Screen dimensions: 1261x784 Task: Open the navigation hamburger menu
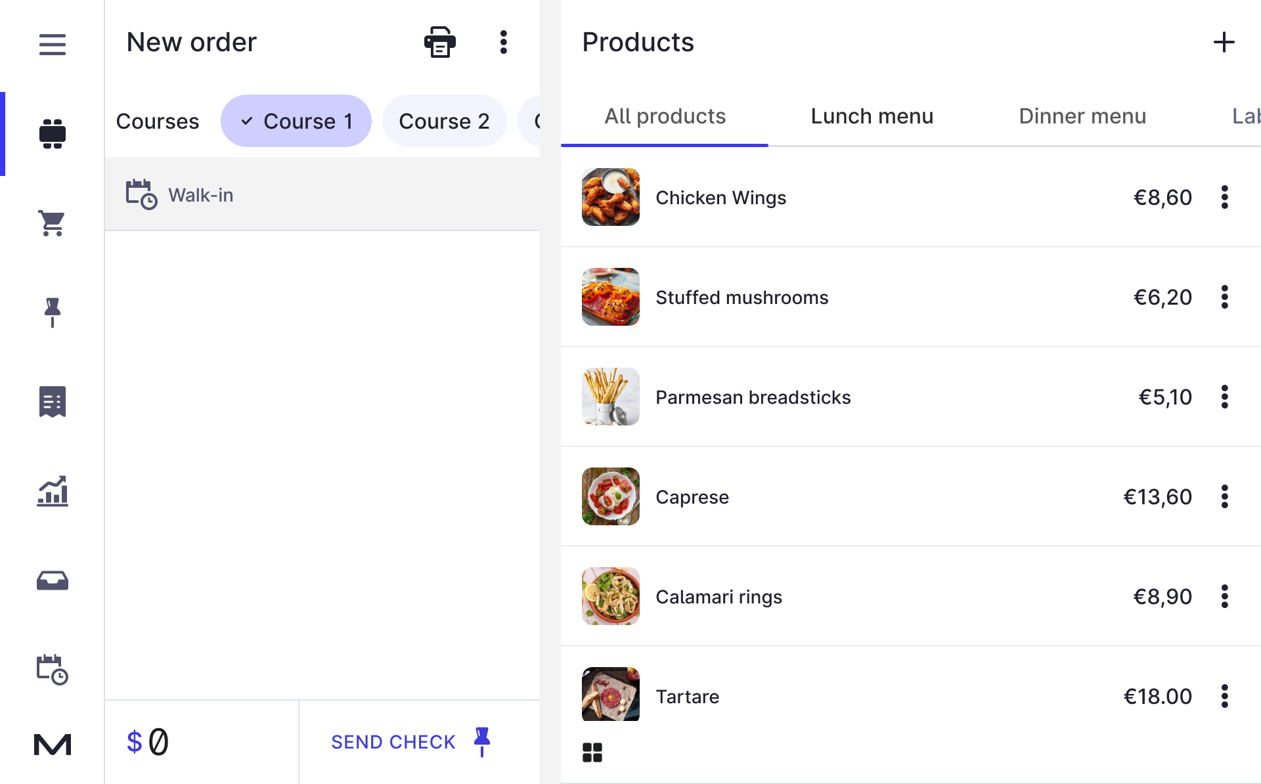[x=52, y=44]
